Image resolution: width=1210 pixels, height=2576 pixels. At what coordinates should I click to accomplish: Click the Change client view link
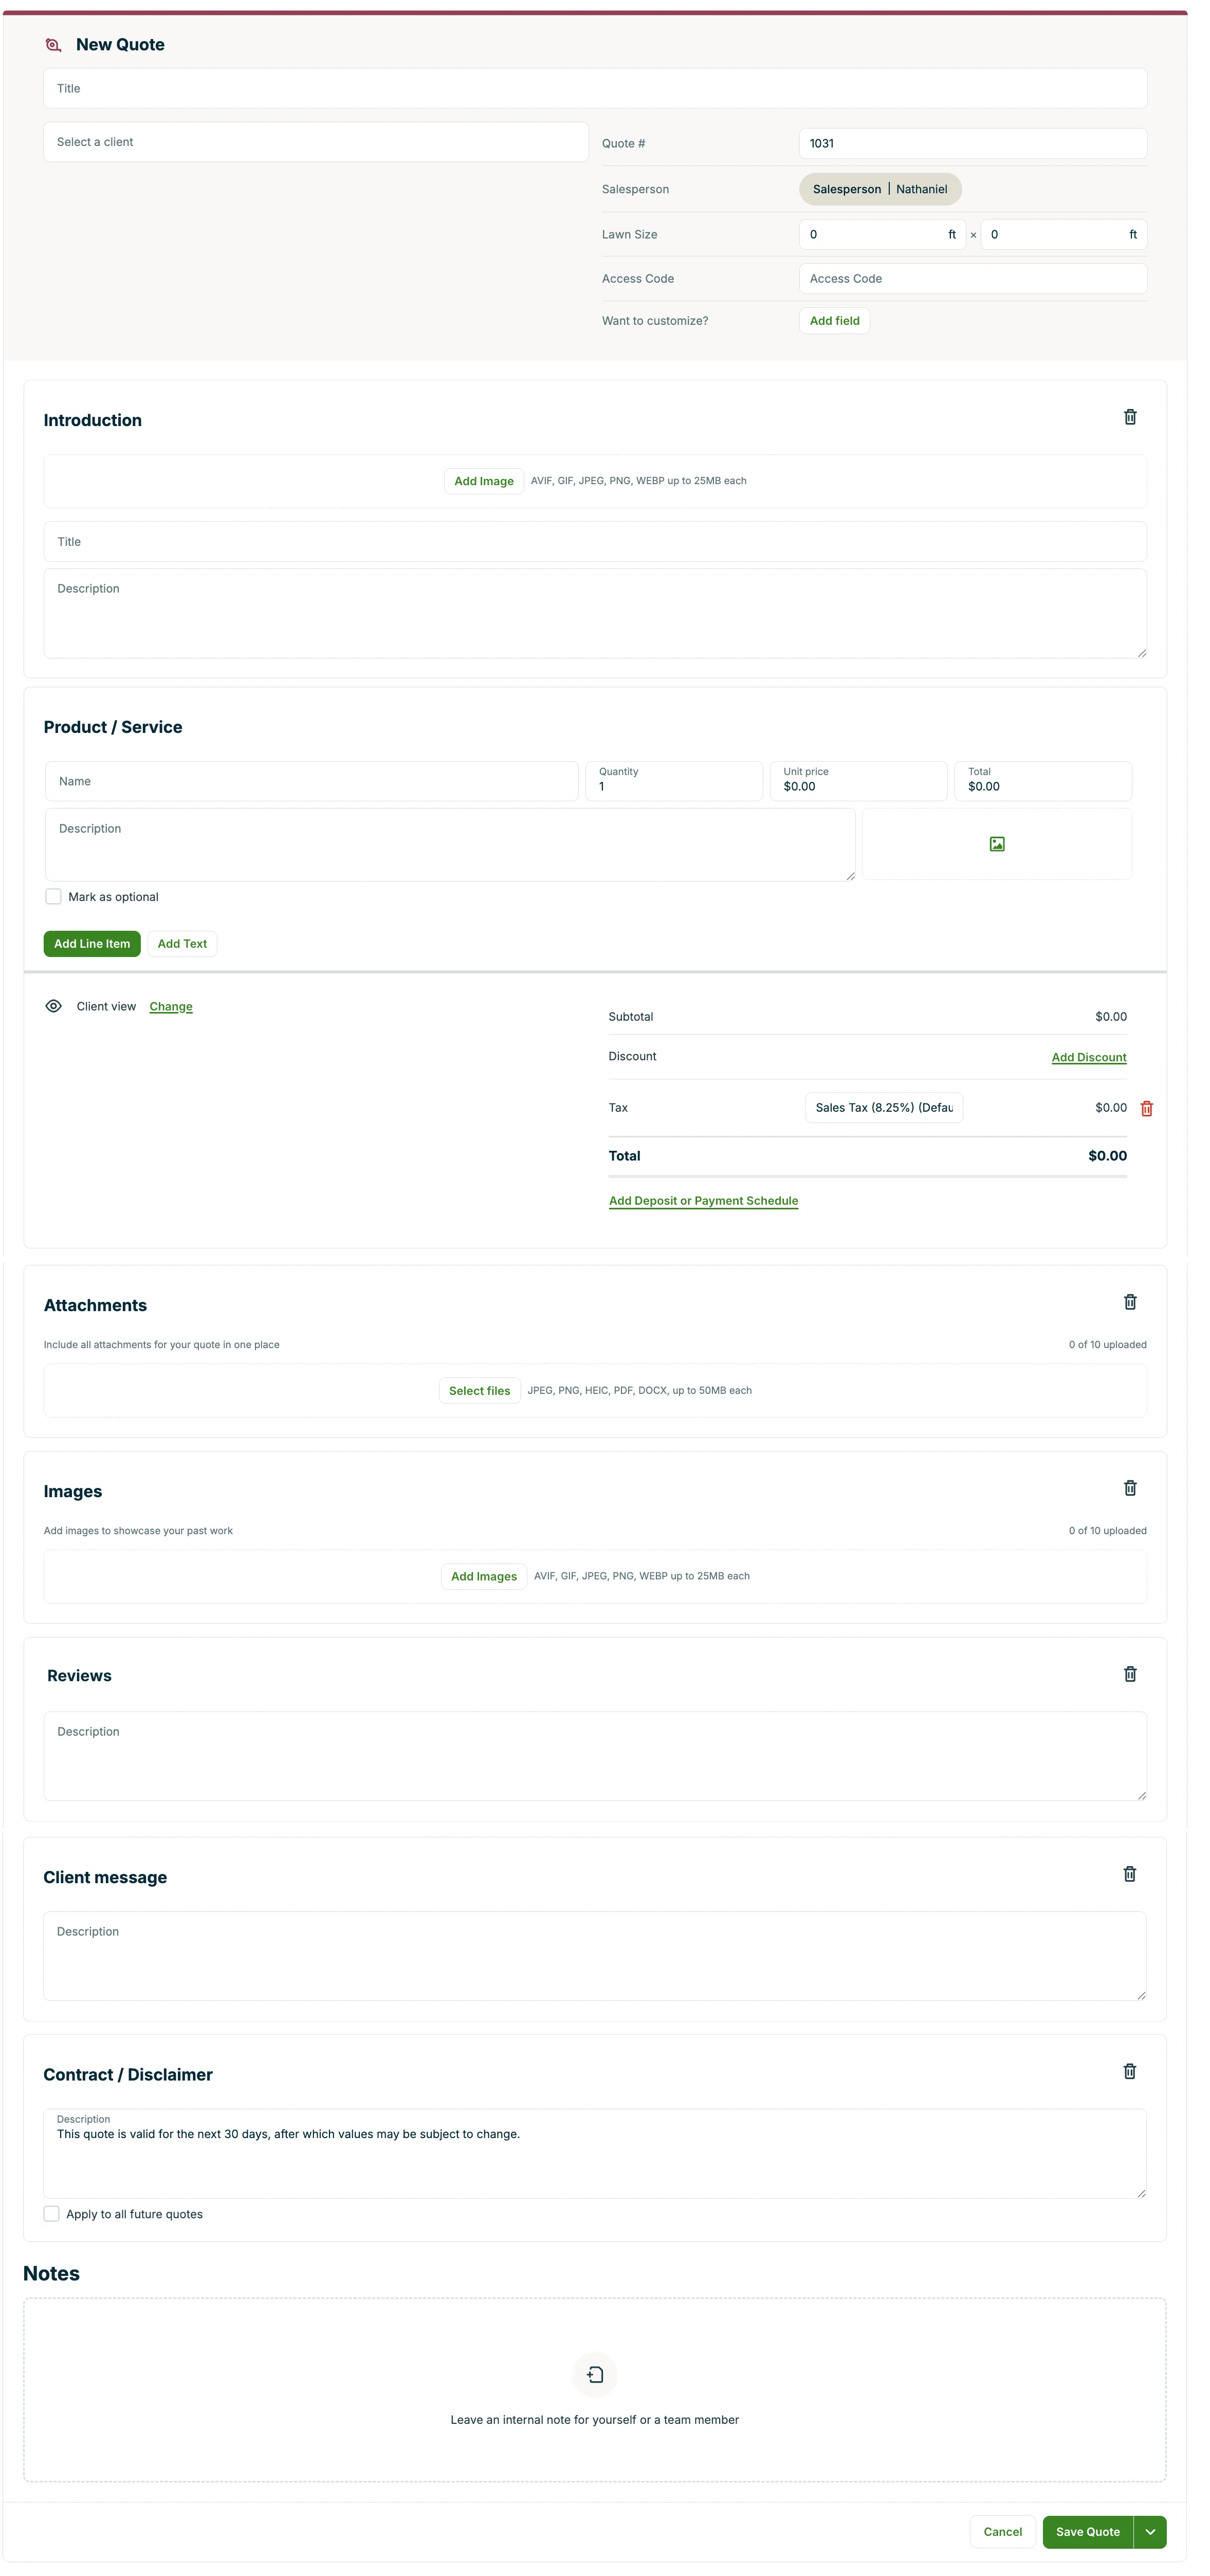171,1007
